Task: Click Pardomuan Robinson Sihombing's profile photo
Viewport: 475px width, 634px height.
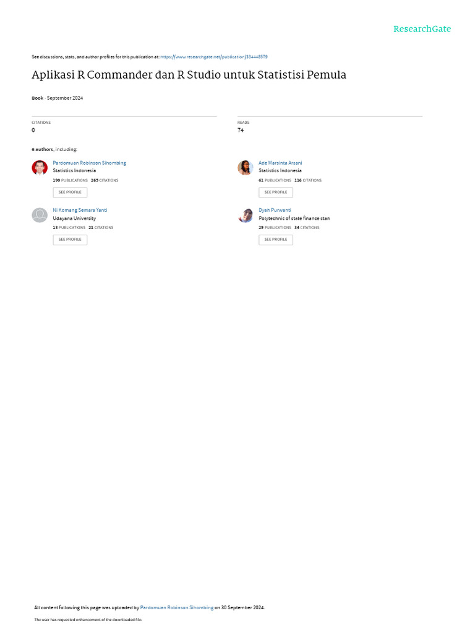Action: [x=40, y=167]
